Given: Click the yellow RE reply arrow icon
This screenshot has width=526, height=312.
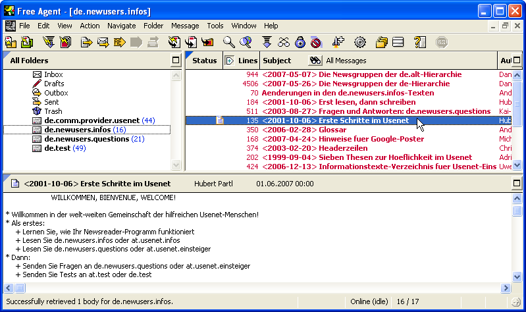Looking at the screenshot, I should coord(119,43).
